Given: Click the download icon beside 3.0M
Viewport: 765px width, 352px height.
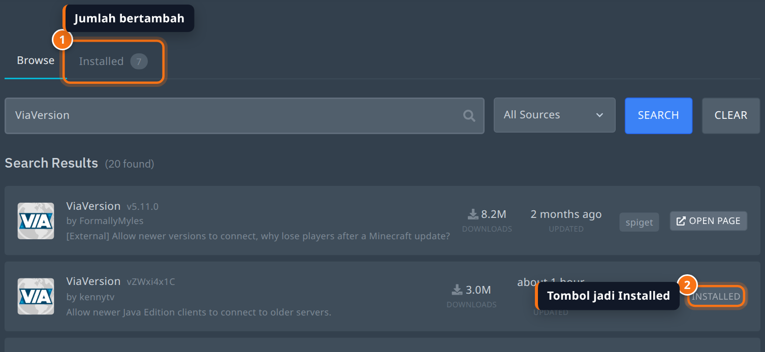Looking at the screenshot, I should 457,290.
